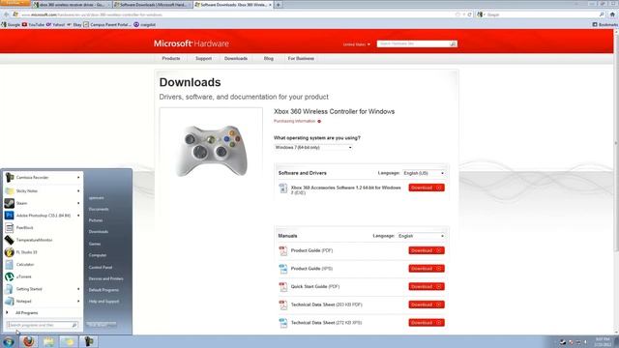Open the Manuals language dropdown
The height and width of the screenshot is (348, 619).
pos(421,236)
